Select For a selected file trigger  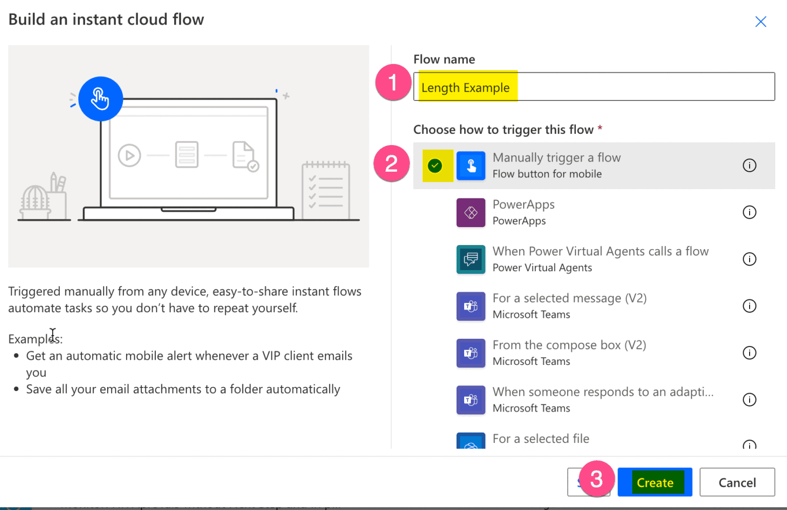(x=541, y=439)
